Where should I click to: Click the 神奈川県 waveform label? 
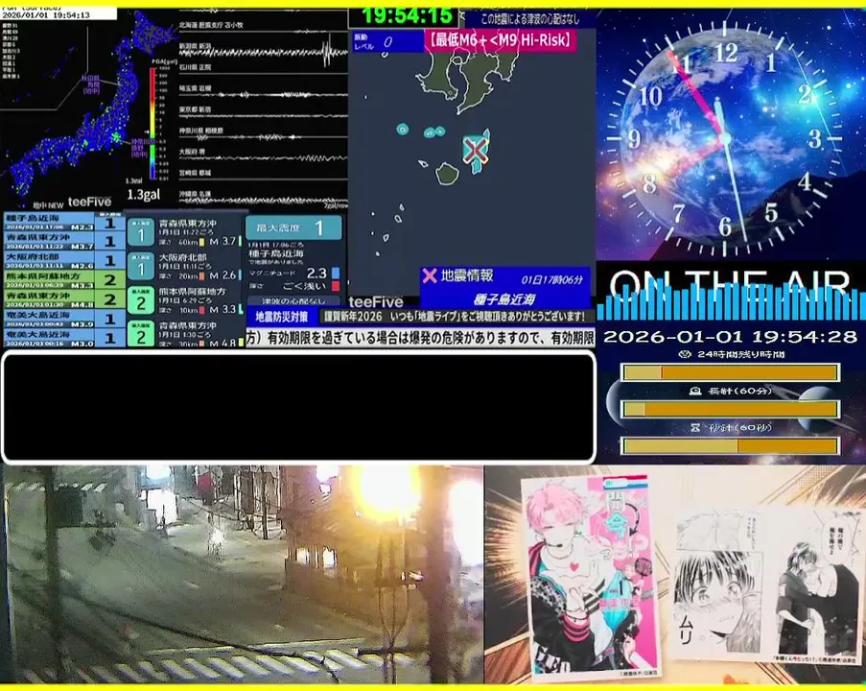200,131
